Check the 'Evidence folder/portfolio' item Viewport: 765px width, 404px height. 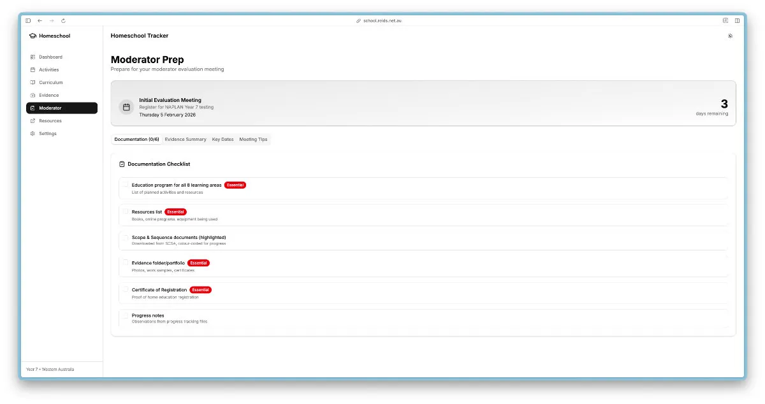pos(126,263)
